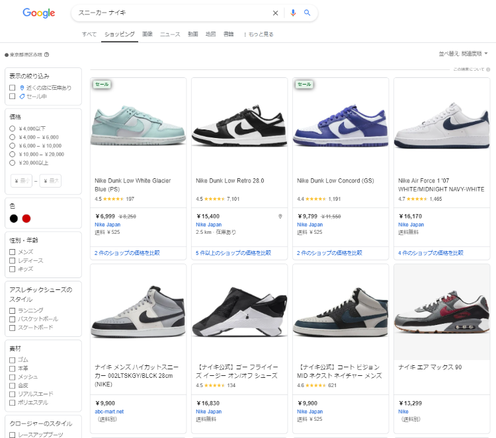Screen dimensions: 496x438
Task: Click the location help question mark icon
Action: pyautogui.click(x=46, y=55)
